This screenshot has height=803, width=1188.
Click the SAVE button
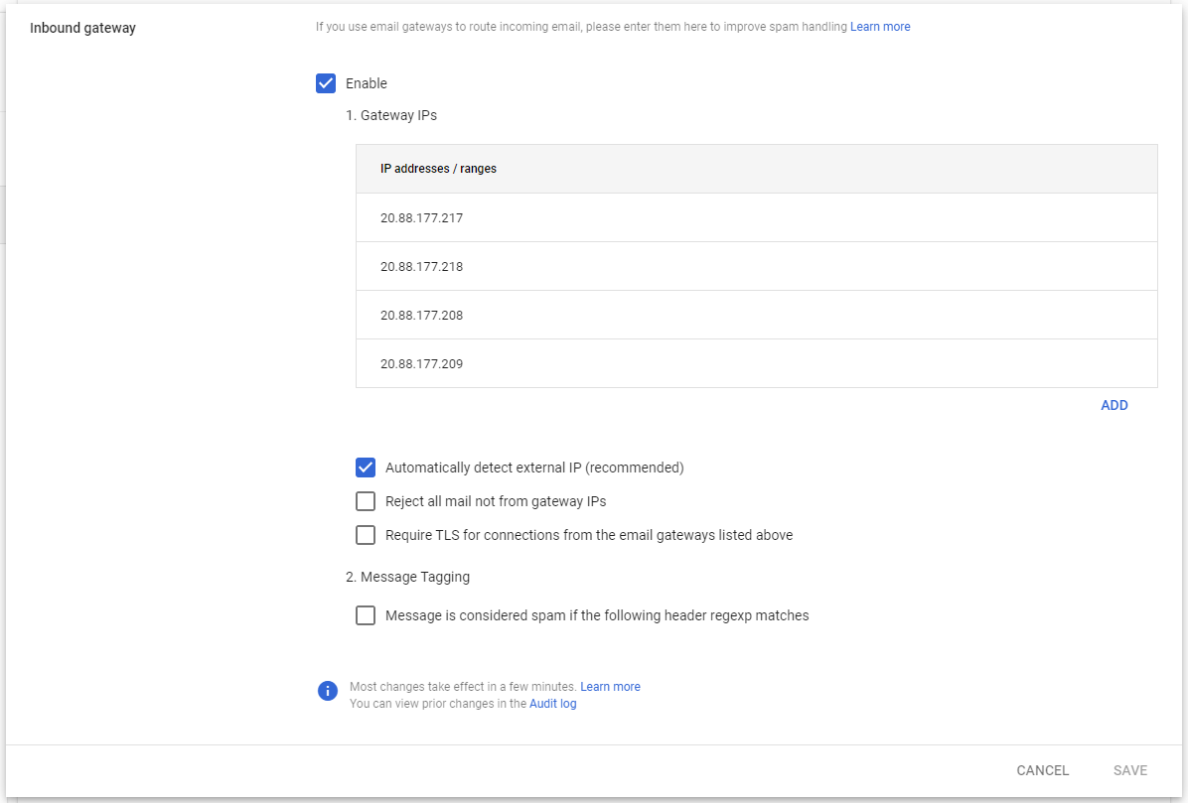click(x=1129, y=770)
